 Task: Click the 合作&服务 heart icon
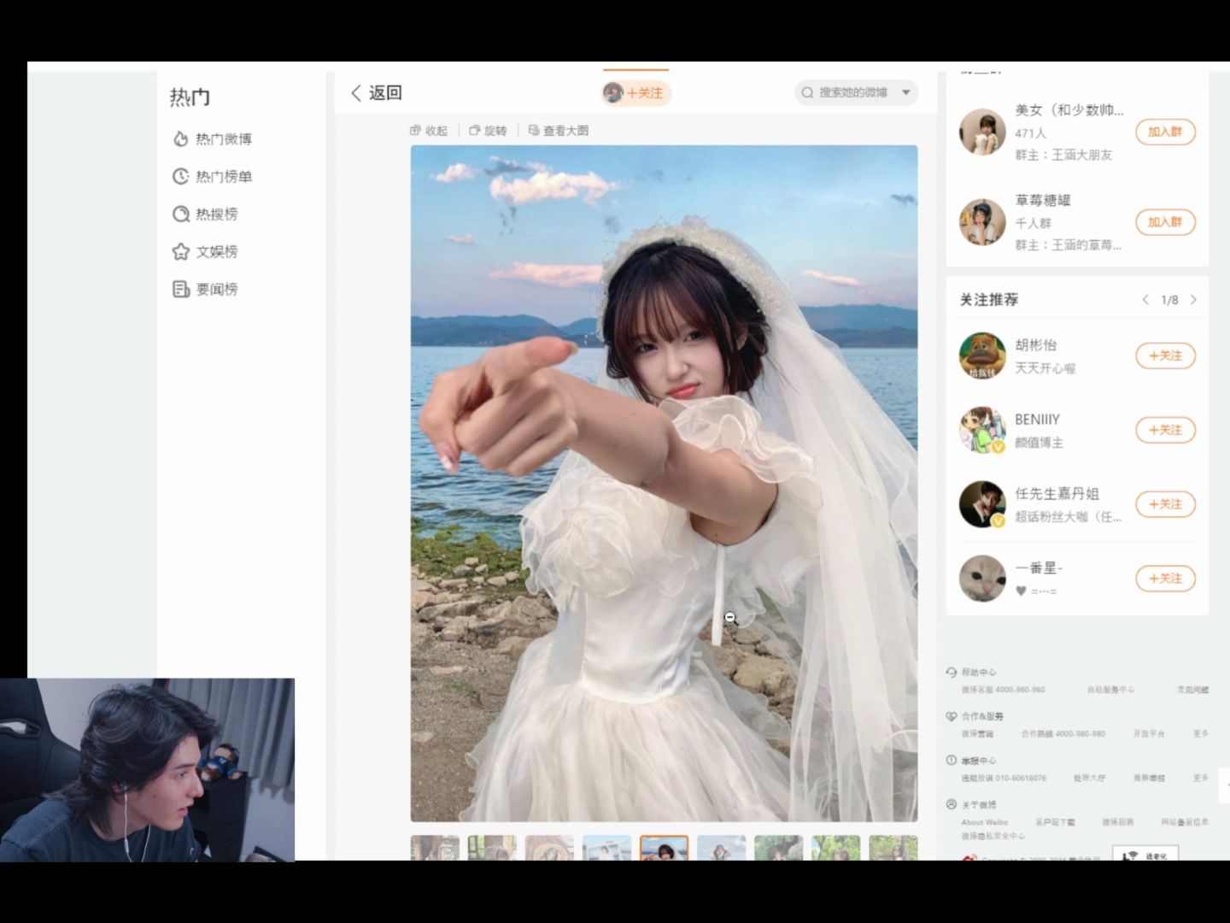[x=952, y=716]
